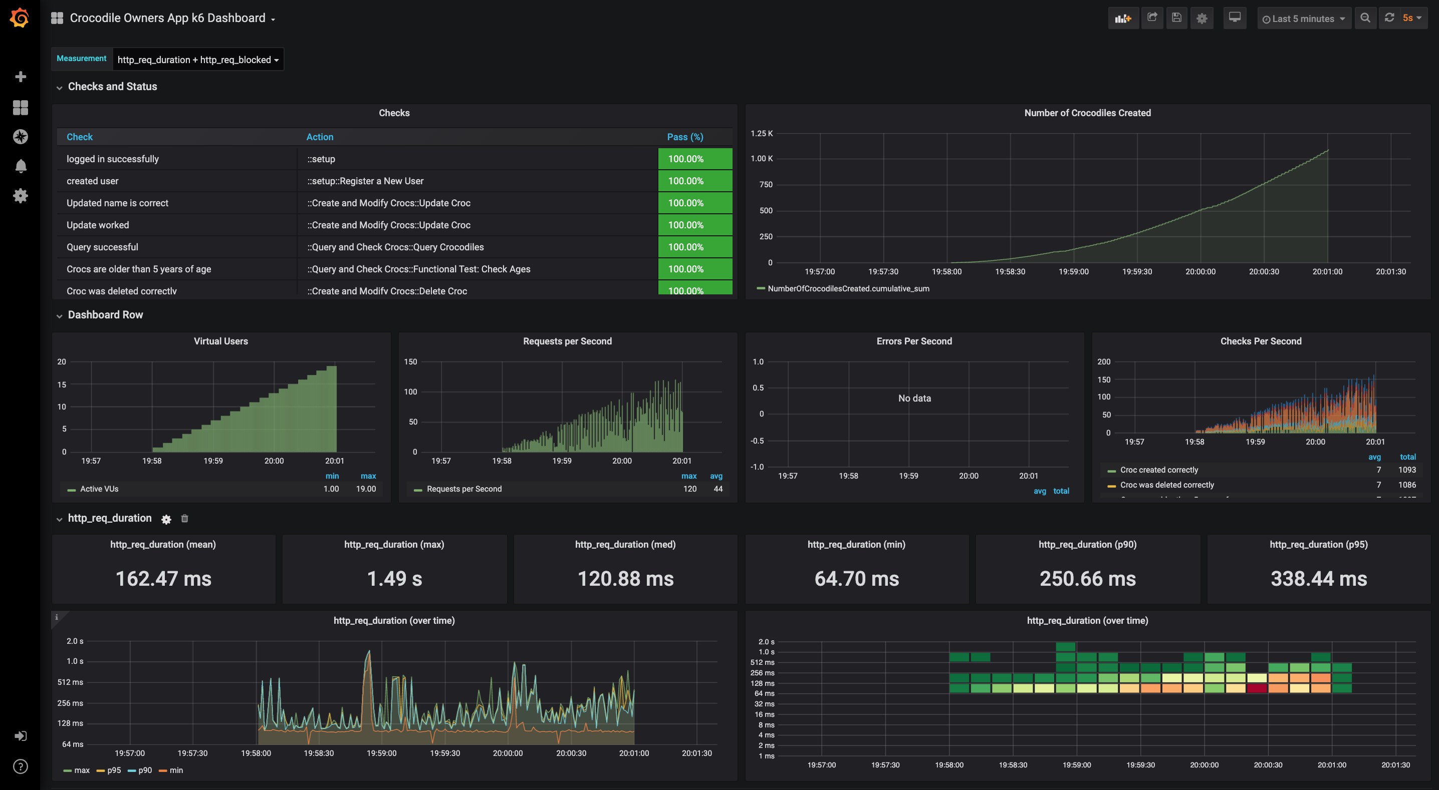Image resolution: width=1439 pixels, height=790 pixels.
Task: Toggle Active VUs legend series
Action: [99, 489]
